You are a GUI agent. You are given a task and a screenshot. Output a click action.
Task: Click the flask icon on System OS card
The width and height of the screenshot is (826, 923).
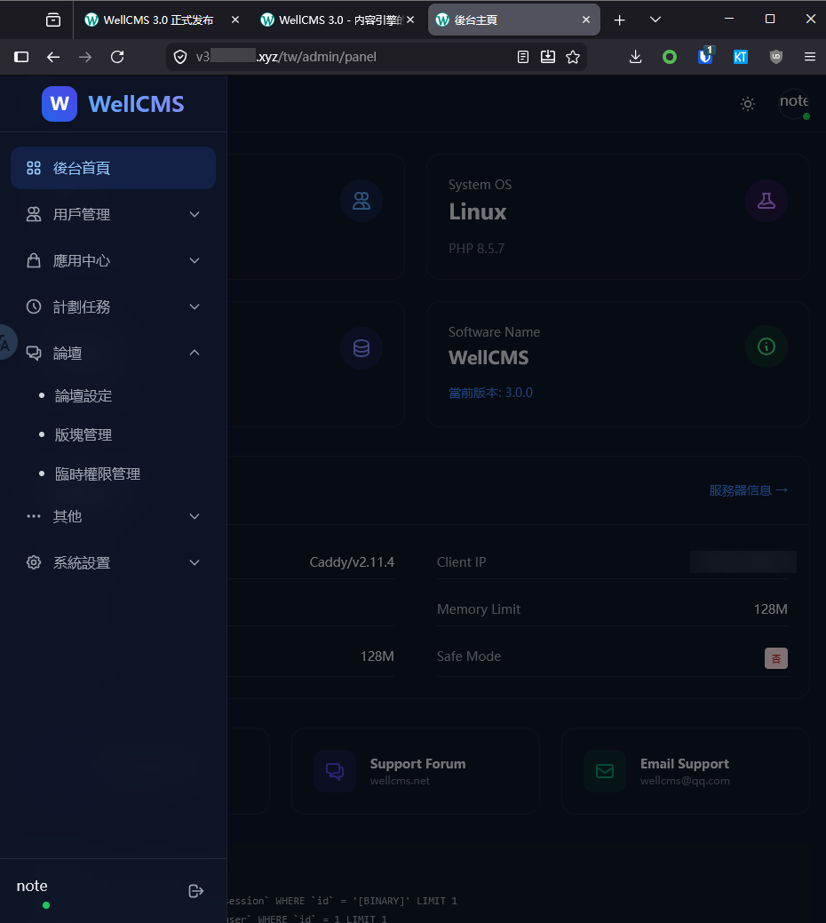766,201
